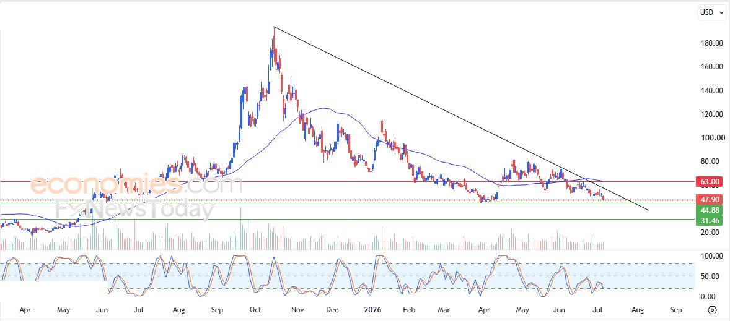The image size is (730, 321).
Task: Click the Aug label on the right of the time axis
Action: 637,309
